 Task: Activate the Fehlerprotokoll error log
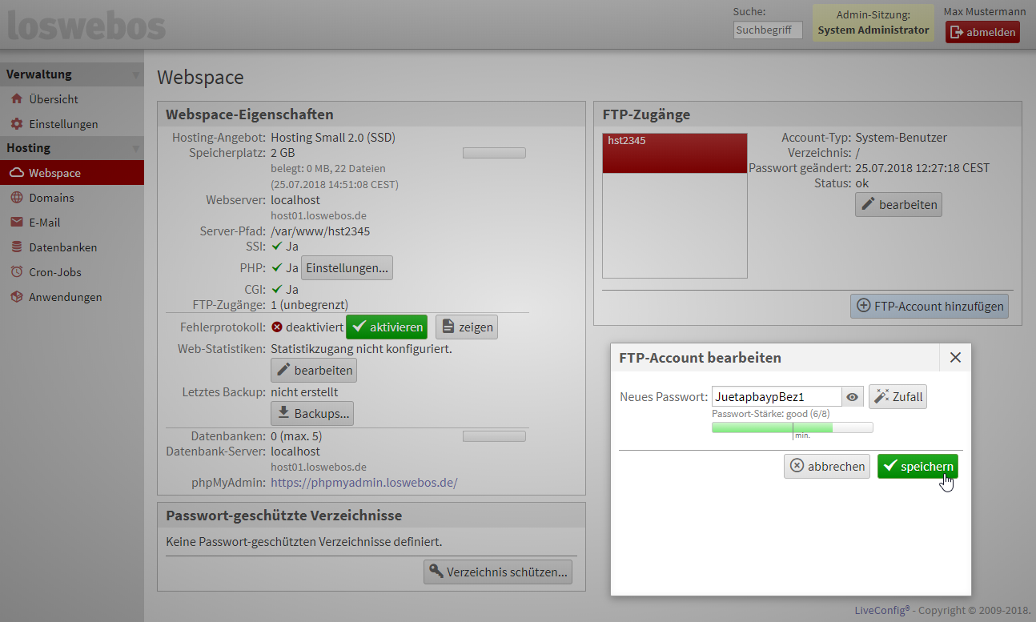[387, 327]
